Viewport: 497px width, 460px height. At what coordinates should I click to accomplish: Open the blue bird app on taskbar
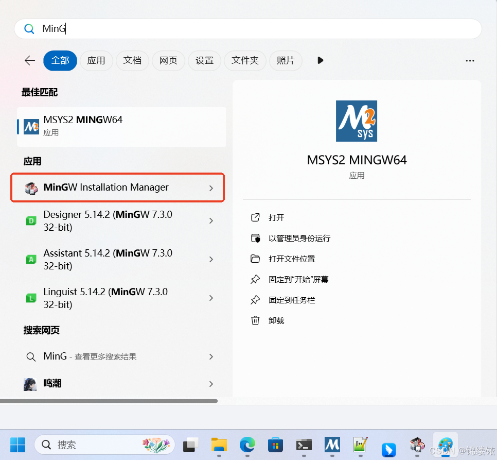click(x=388, y=449)
